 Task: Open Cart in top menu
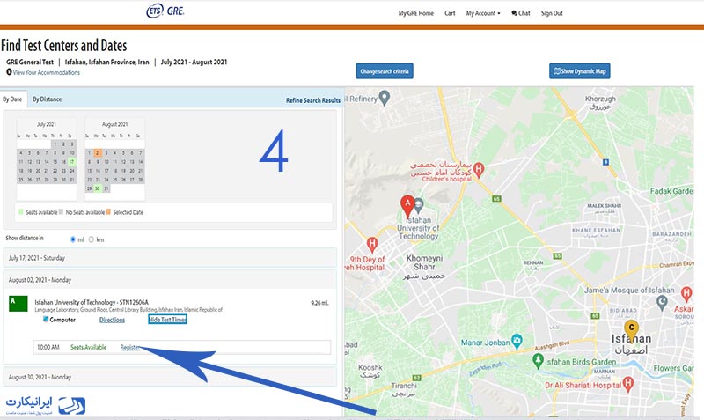pos(450,13)
